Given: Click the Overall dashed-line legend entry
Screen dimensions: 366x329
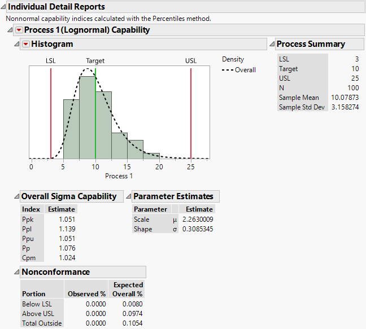Looking at the screenshot, I should tap(239, 70).
